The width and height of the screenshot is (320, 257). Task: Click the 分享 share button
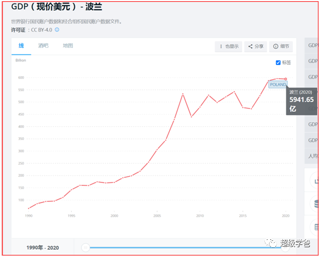256,46
